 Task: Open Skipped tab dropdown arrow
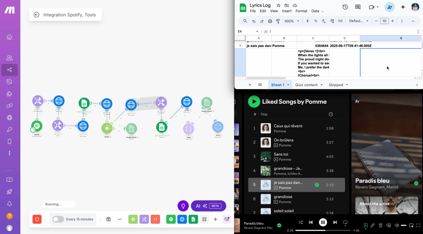coord(347,85)
